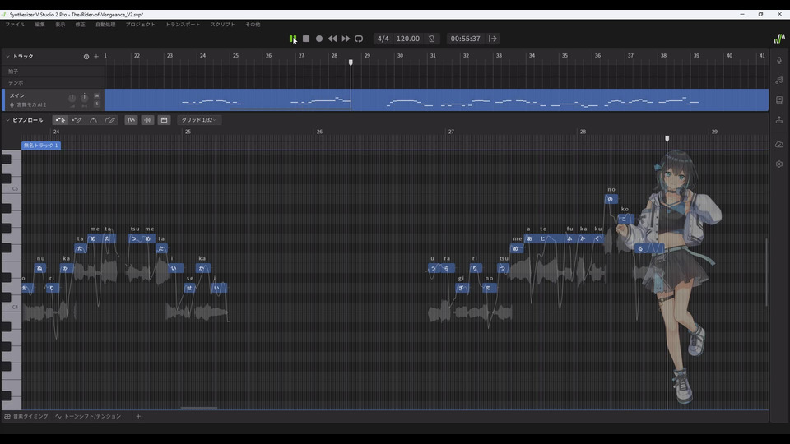Viewport: 790px width, 444px height.
Task: Toggle waveform display in piano roll
Action: pos(147,120)
